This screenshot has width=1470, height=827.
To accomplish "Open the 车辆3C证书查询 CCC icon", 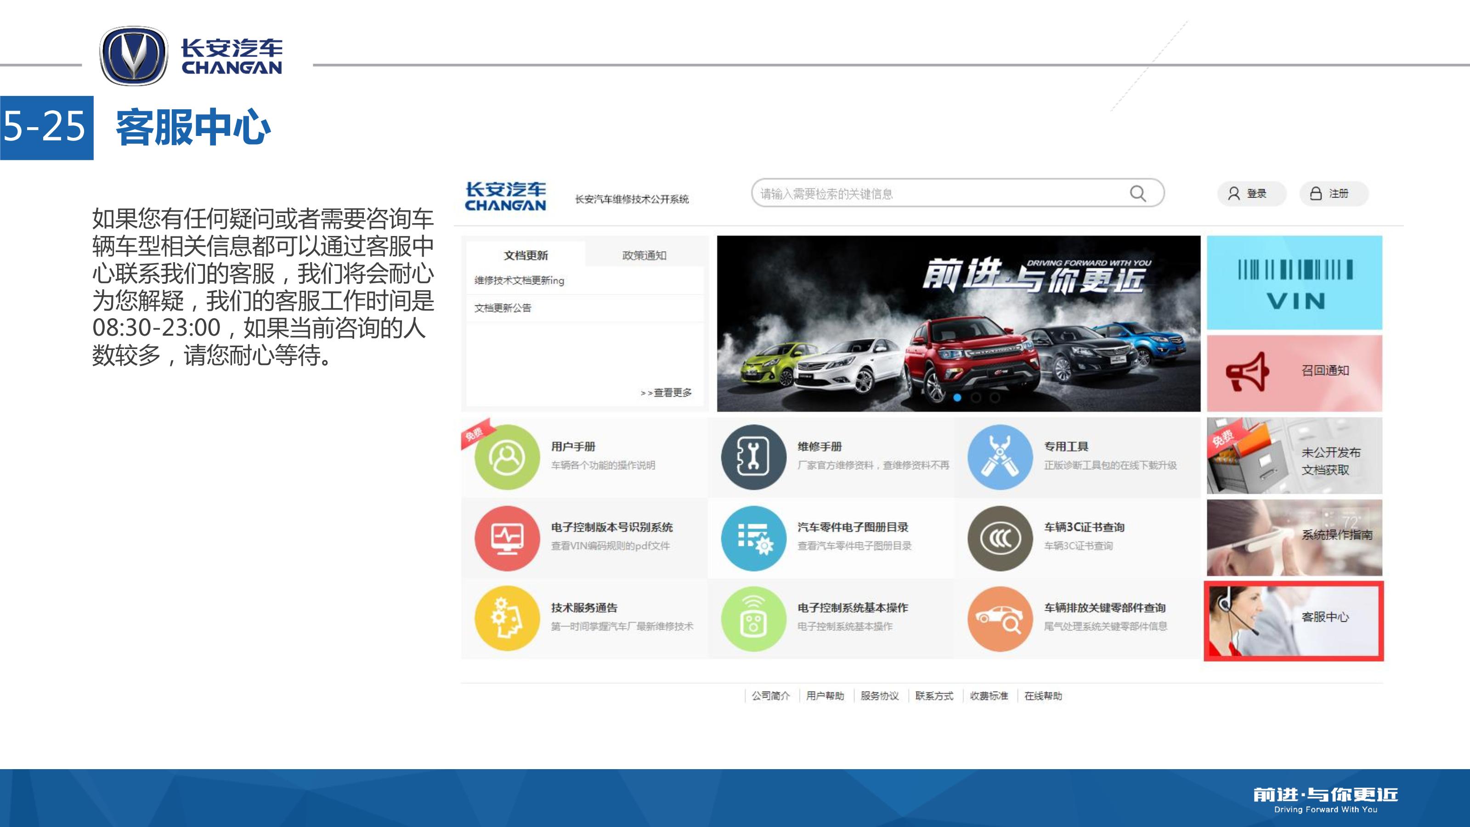I will click(1000, 538).
